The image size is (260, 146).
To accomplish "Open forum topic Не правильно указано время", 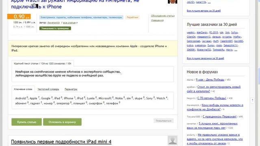I will click(215, 139).
